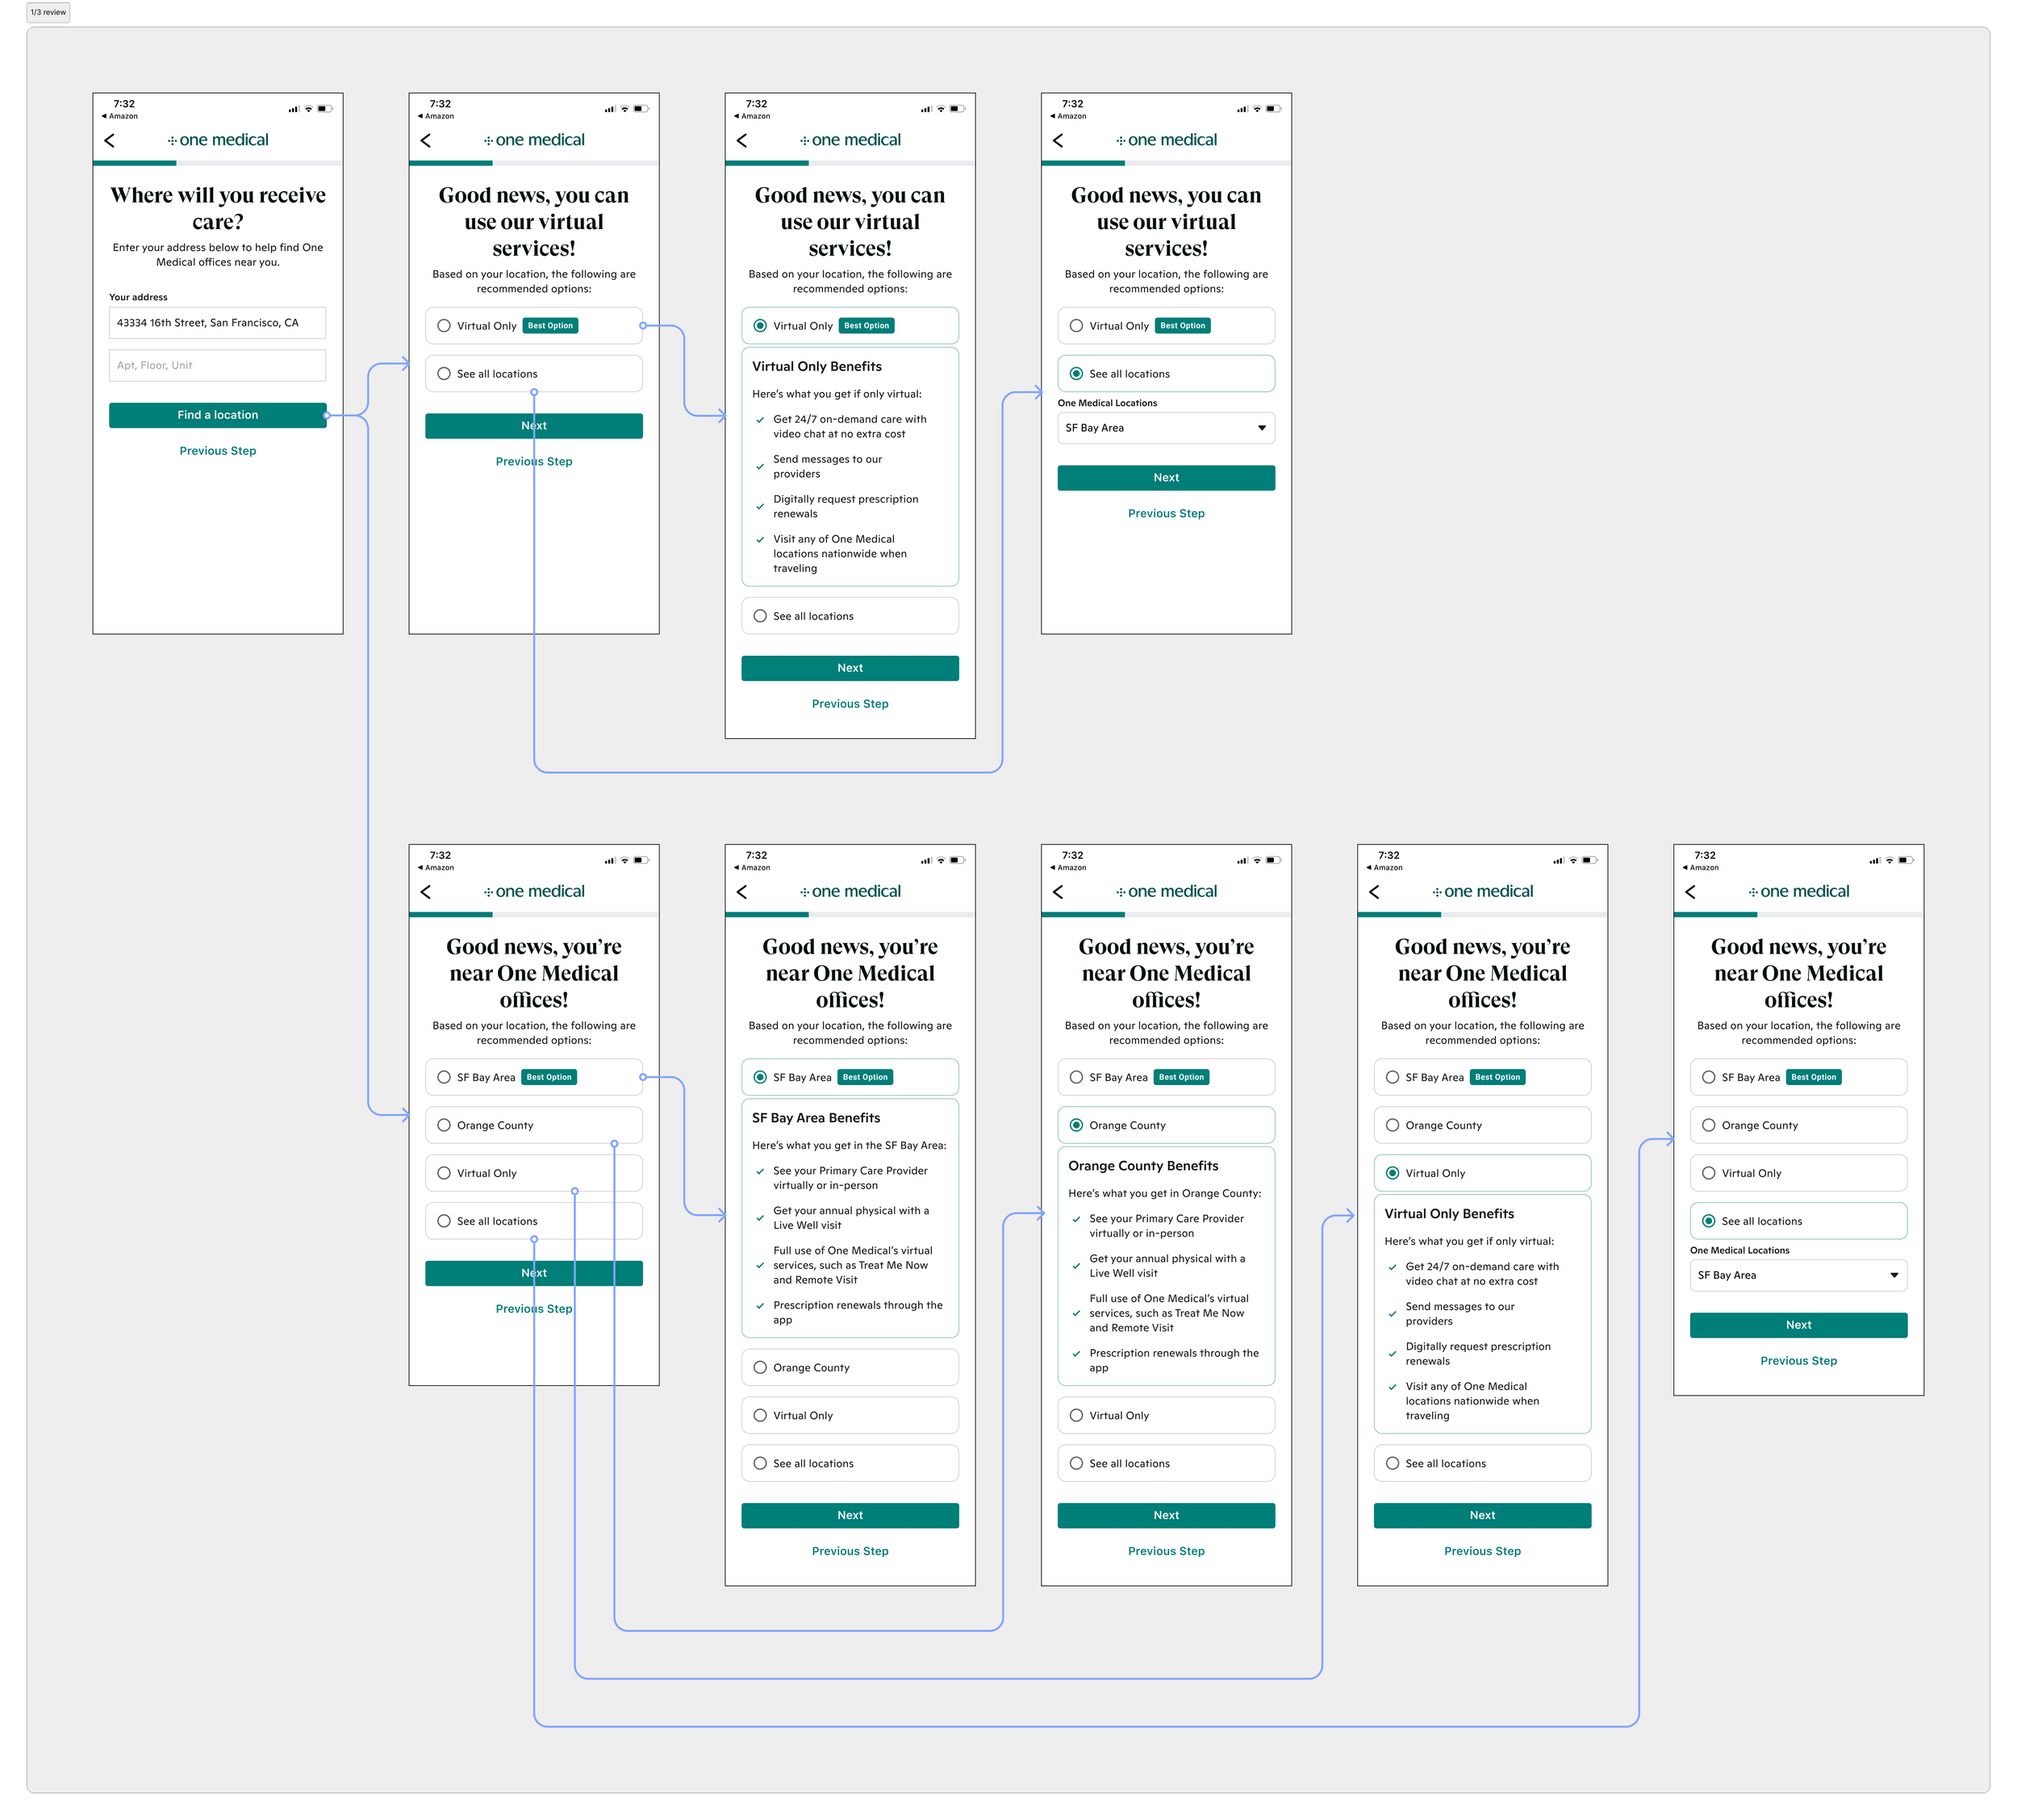Click back arrow on SF Bay Area Benefits screen
The image size is (2017, 1820).
coord(742,892)
